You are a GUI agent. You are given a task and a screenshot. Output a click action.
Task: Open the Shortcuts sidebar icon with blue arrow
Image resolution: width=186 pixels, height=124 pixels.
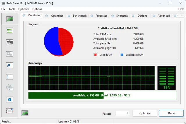[x=10, y=65]
